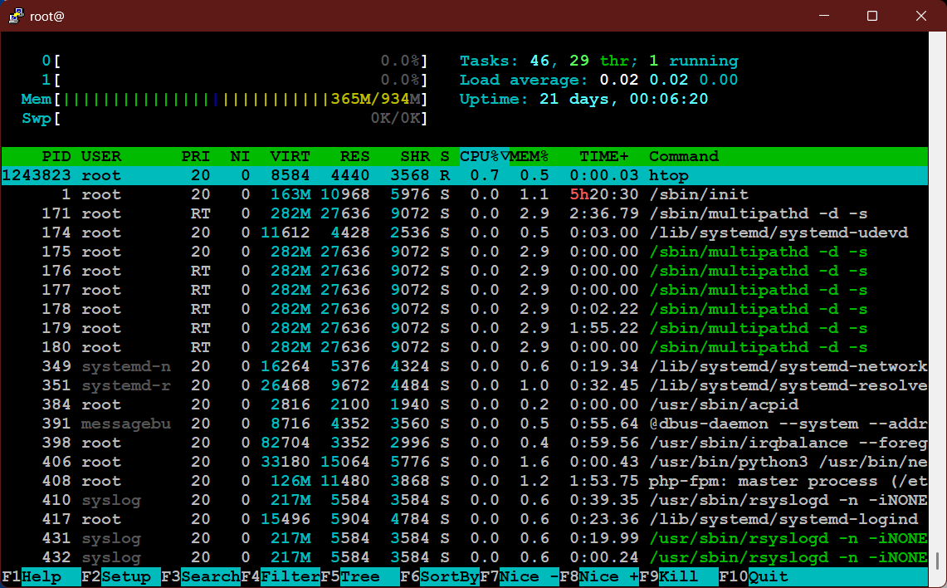This screenshot has height=588, width=947.
Task: Select the /sbin/init process row
Action: pyautogui.click(x=465, y=194)
